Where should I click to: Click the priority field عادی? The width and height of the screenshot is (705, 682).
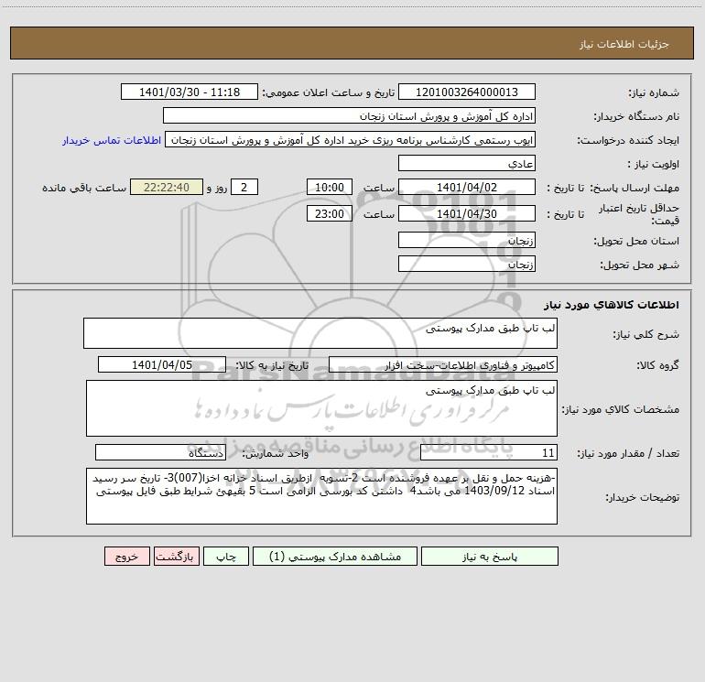point(467,163)
